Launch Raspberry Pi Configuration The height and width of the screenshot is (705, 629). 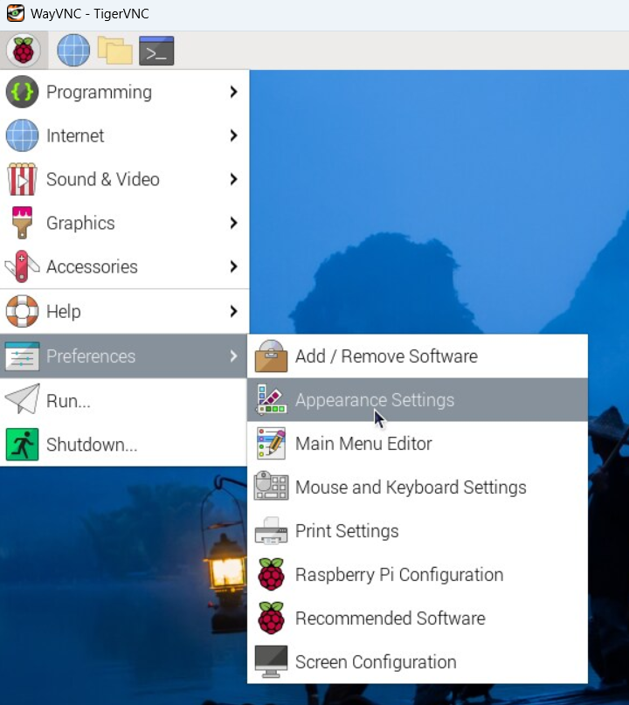pos(418,574)
